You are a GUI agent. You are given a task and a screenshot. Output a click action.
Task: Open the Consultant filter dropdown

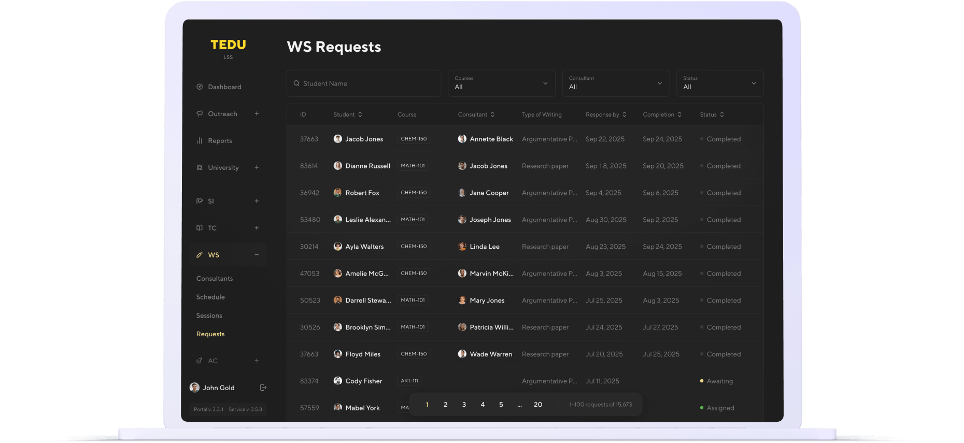(615, 83)
